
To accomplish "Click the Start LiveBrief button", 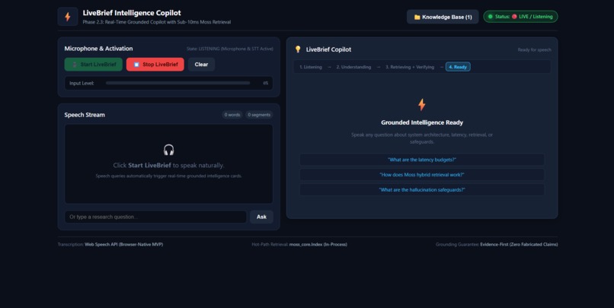I will [93, 65].
